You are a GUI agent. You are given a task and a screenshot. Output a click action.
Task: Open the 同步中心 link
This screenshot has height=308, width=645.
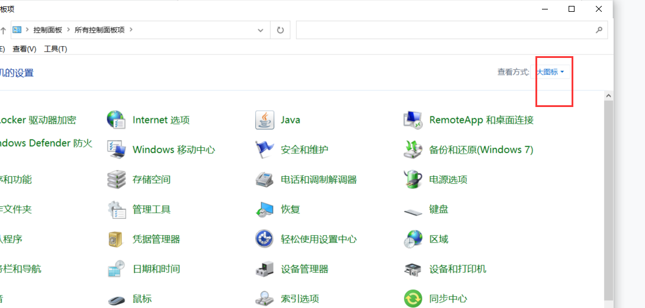(448, 299)
